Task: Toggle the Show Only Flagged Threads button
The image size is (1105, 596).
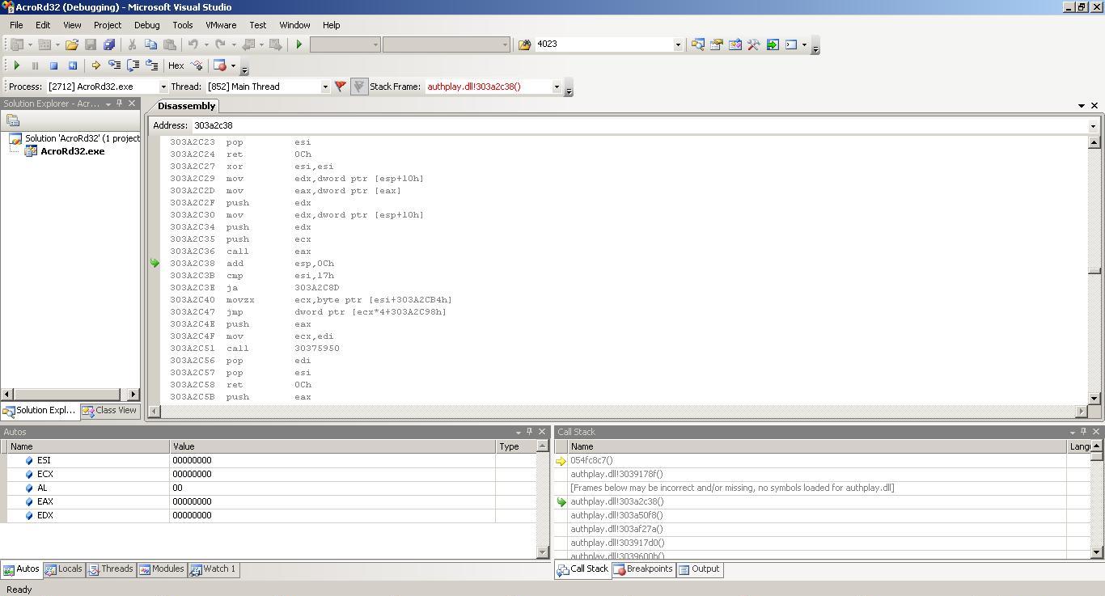Action: pos(359,87)
